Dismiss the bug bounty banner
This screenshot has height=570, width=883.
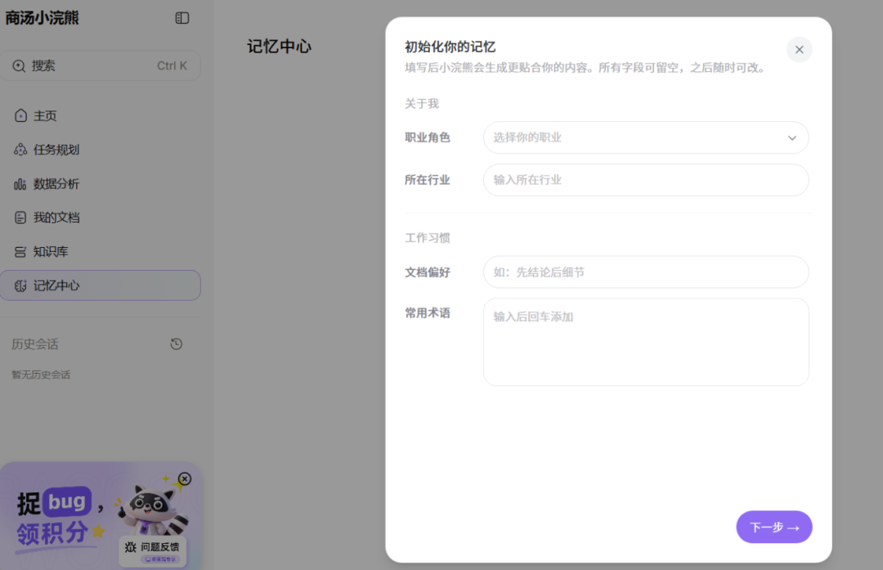[185, 478]
